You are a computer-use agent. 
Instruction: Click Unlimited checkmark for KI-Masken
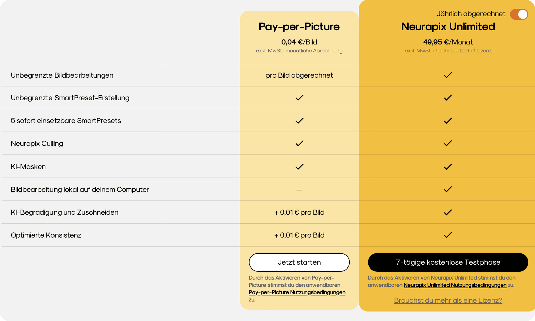[448, 167]
